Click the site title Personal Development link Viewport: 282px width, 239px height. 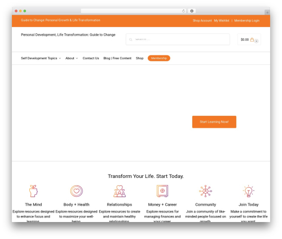coord(68,35)
